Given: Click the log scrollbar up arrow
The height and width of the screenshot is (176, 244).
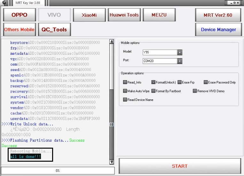Looking at the screenshot, I should 112,41.
